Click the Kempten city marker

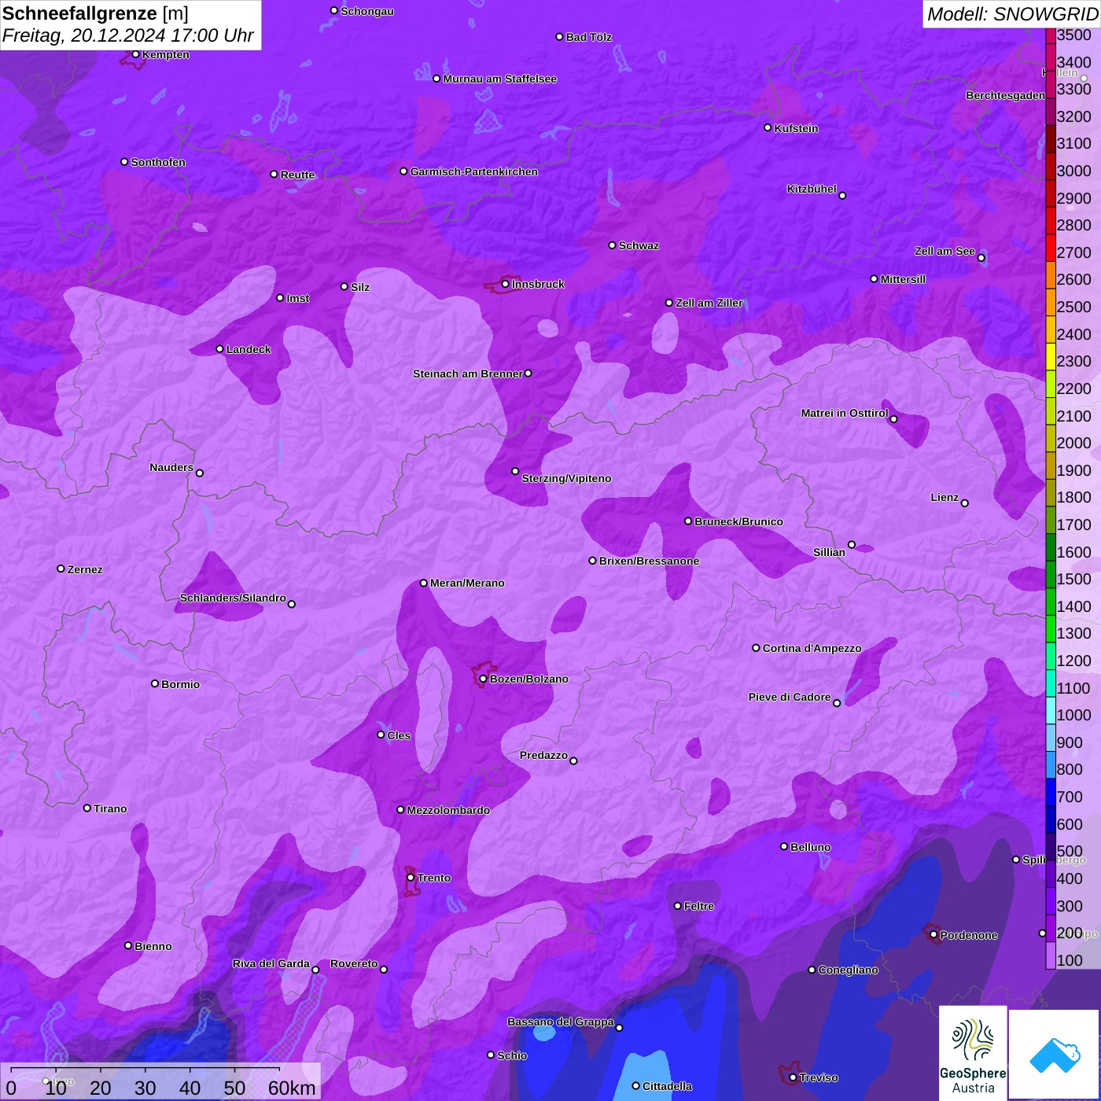click(136, 54)
